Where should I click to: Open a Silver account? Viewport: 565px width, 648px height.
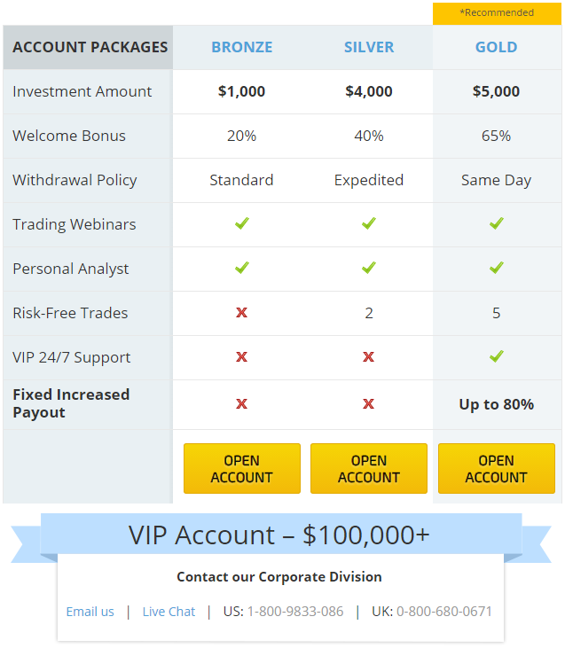click(x=369, y=468)
